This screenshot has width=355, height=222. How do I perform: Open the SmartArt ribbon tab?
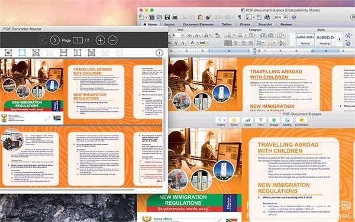click(x=265, y=24)
